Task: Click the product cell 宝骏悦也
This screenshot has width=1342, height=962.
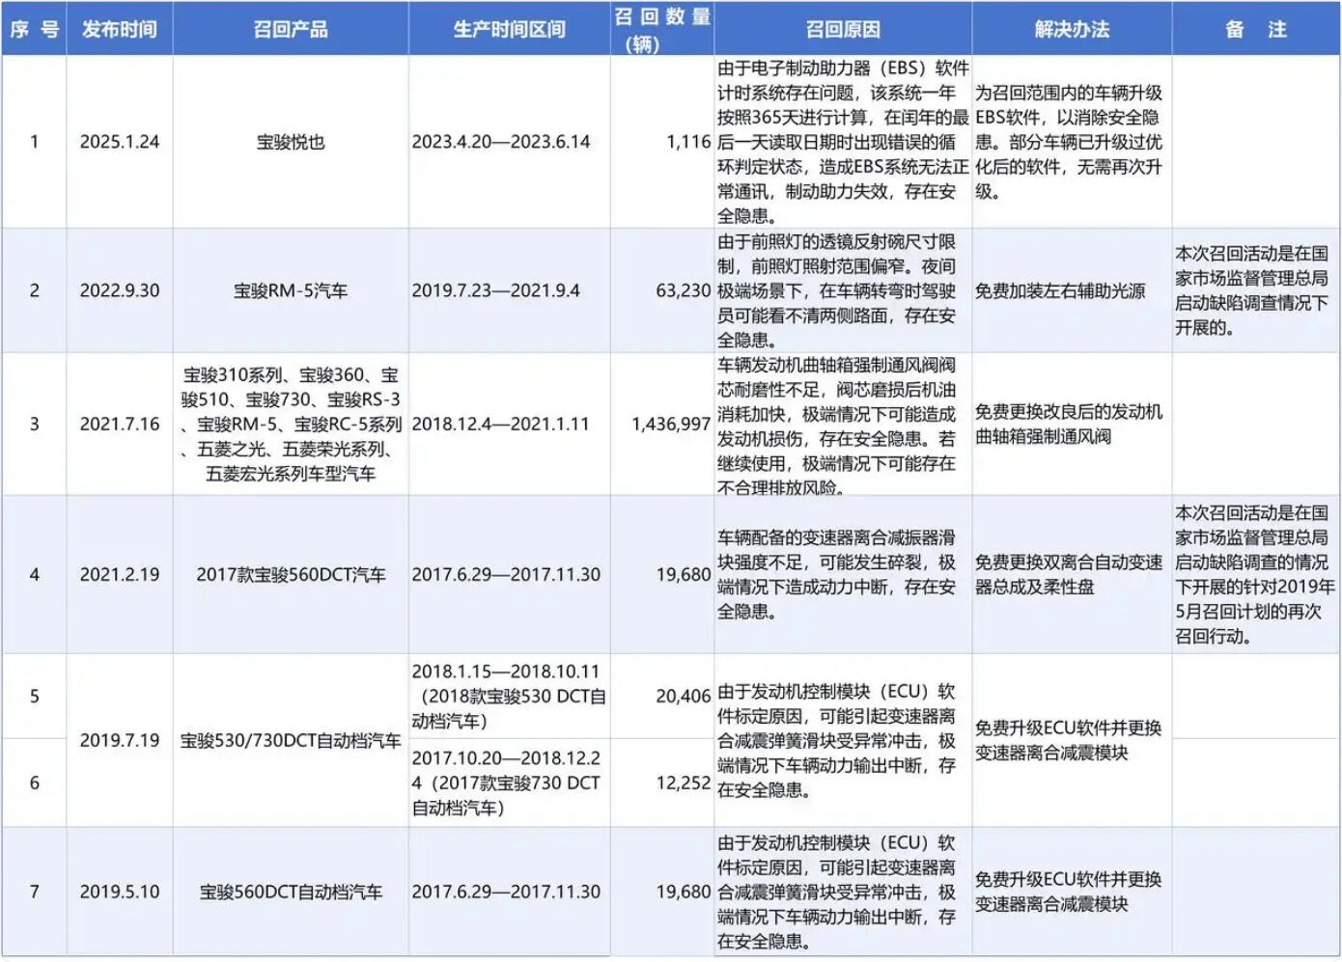Action: pyautogui.click(x=291, y=142)
